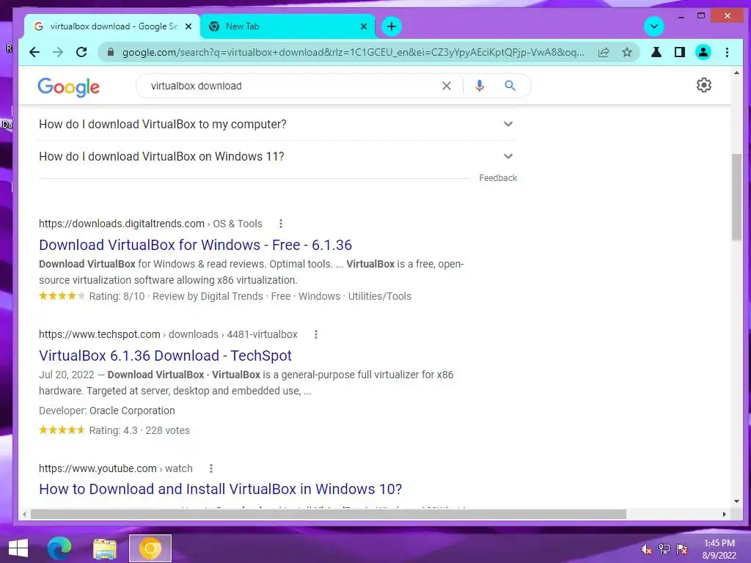Viewport: 751px width, 563px height.
Task: Click the 'Rating: 8/10' review text
Action: (117, 296)
